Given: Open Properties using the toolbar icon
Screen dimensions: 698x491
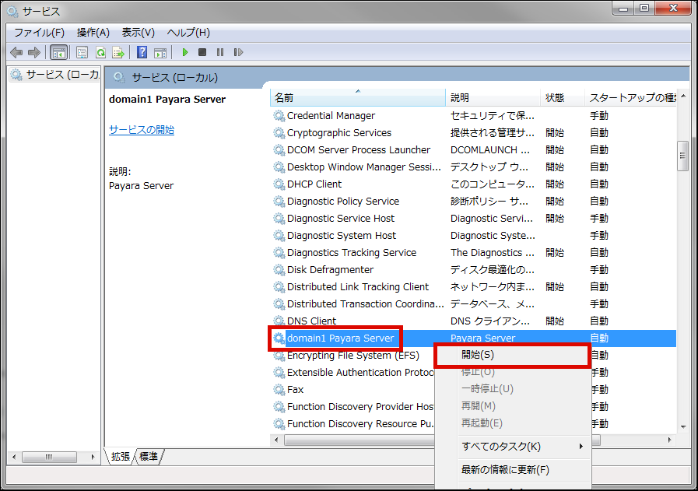Looking at the screenshot, I should pyautogui.click(x=82, y=52).
